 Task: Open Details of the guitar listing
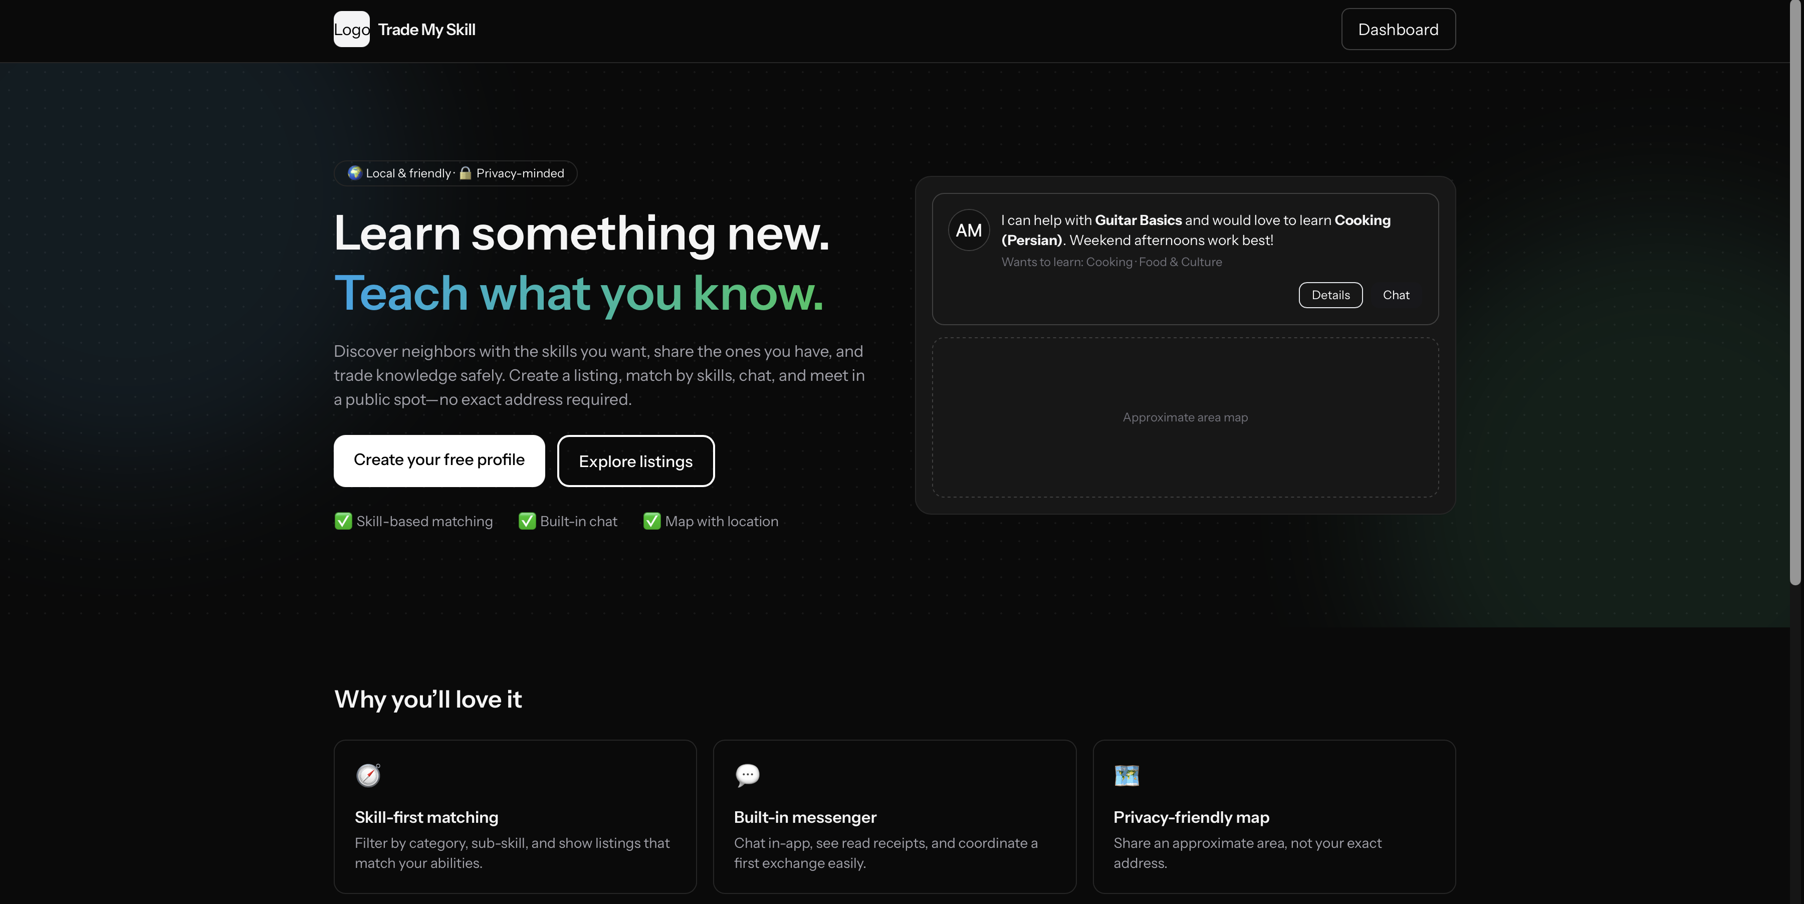tap(1330, 295)
